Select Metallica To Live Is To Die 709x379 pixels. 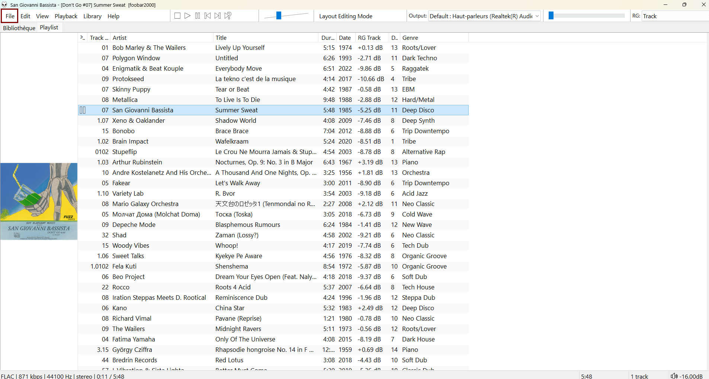(x=273, y=100)
